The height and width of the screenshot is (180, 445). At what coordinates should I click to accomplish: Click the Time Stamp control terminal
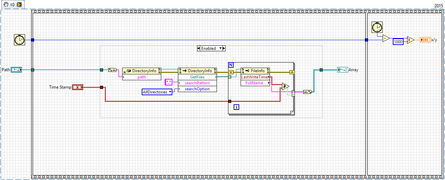coord(78,87)
